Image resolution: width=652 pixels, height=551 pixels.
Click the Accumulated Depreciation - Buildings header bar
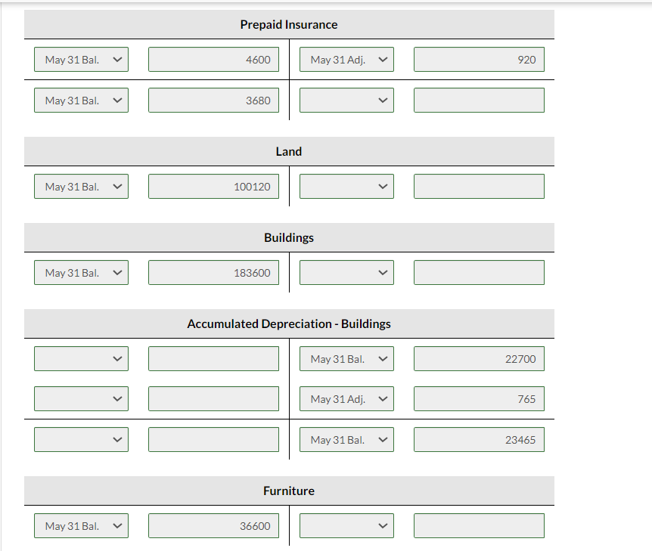tap(289, 323)
